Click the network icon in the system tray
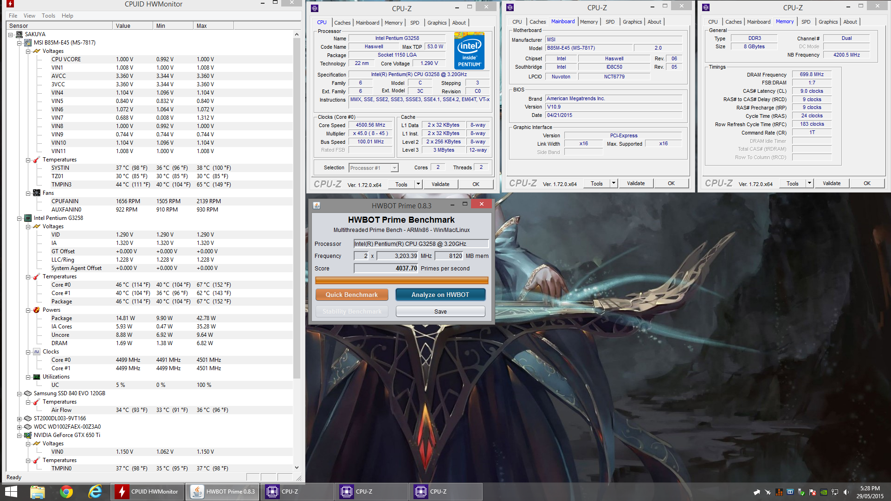 (835, 492)
